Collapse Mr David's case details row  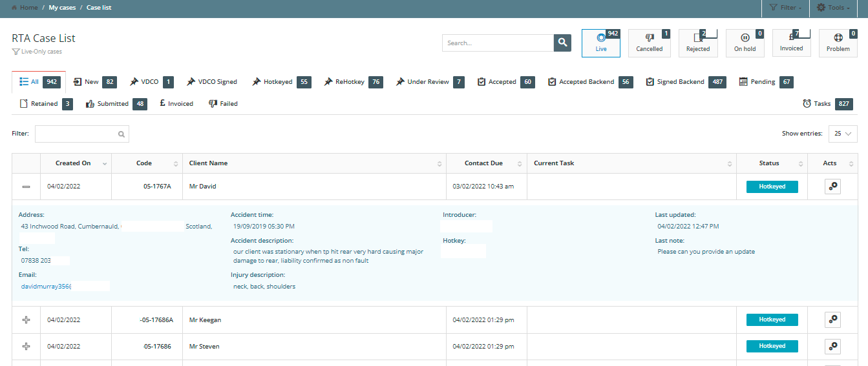pos(26,187)
